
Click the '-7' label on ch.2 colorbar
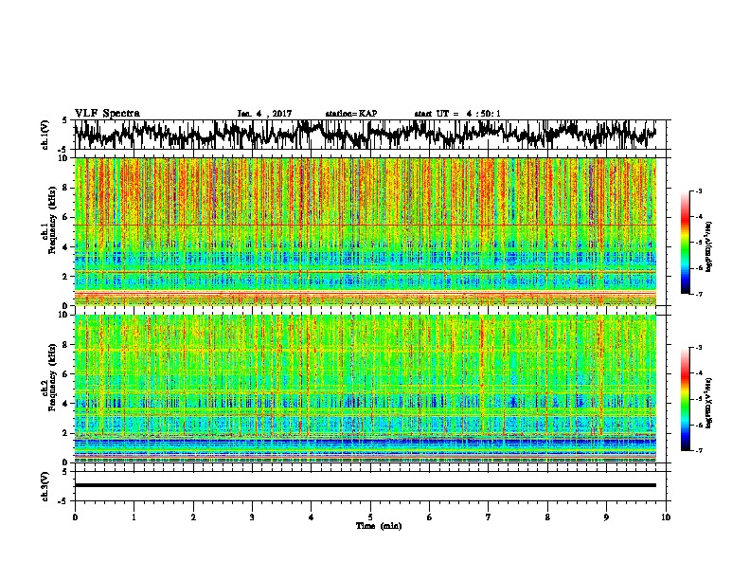pyautogui.click(x=698, y=450)
